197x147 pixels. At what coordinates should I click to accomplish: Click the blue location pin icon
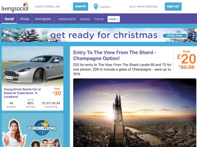pos(96,7)
